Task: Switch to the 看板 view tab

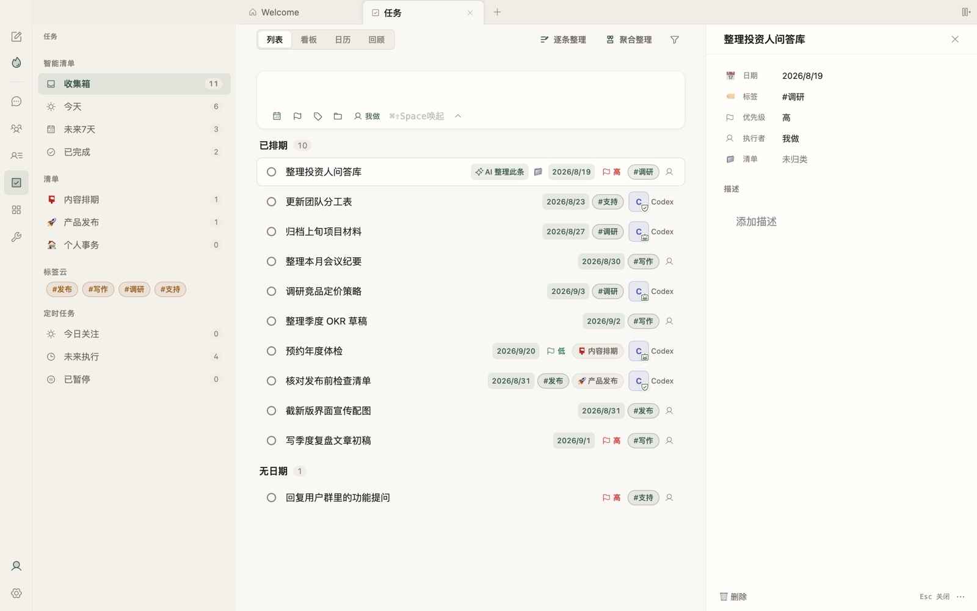Action: pos(308,40)
